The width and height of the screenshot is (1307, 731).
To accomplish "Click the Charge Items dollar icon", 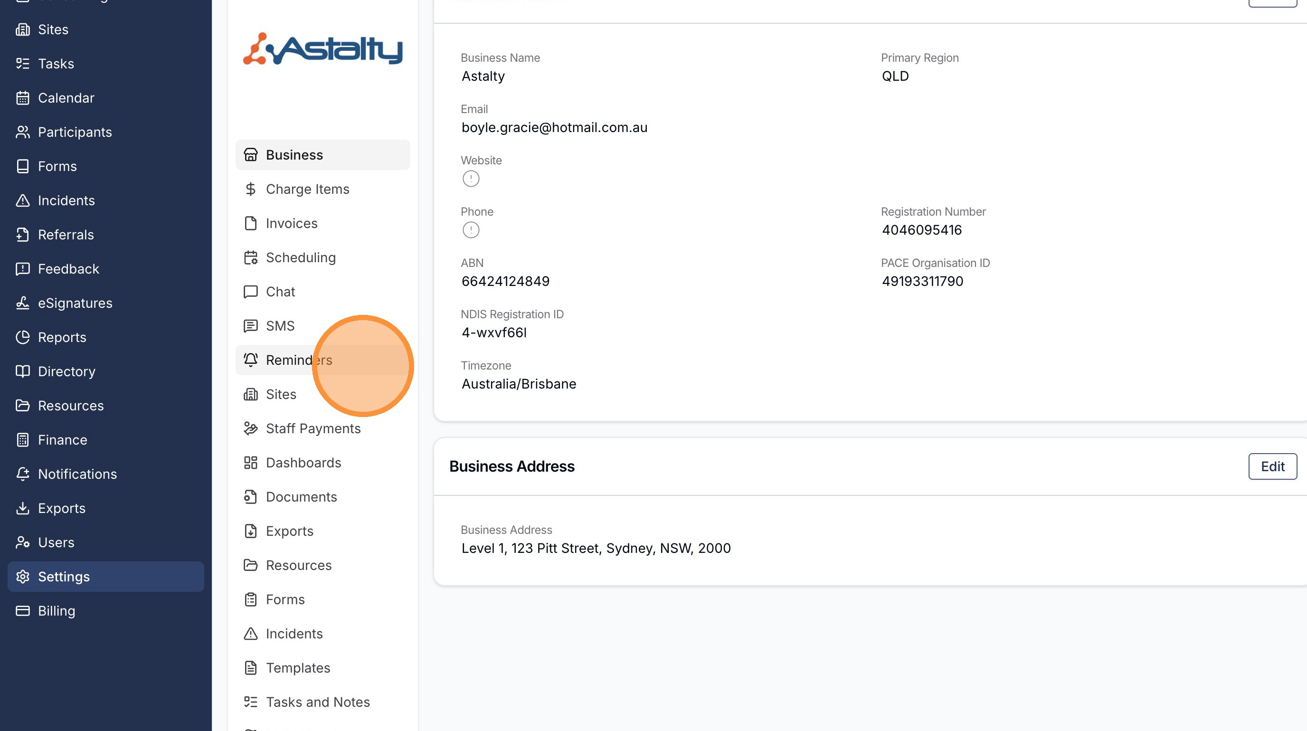I will point(251,189).
